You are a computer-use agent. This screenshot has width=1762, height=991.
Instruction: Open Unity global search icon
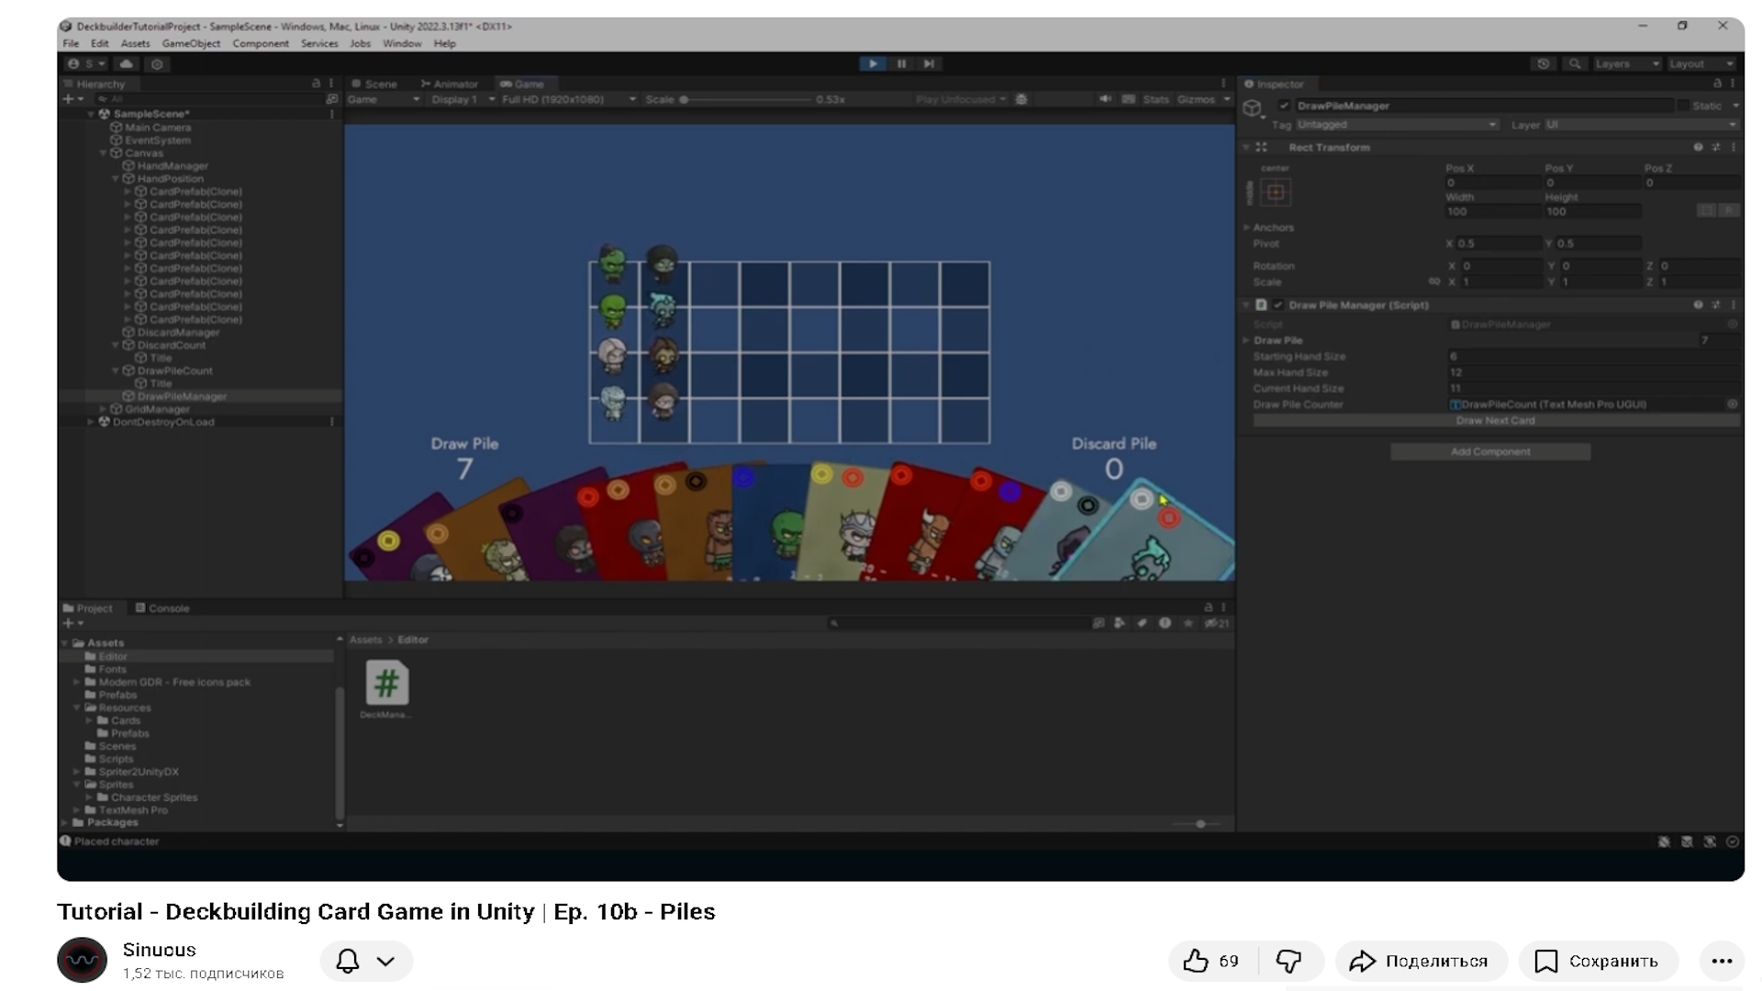point(1575,63)
